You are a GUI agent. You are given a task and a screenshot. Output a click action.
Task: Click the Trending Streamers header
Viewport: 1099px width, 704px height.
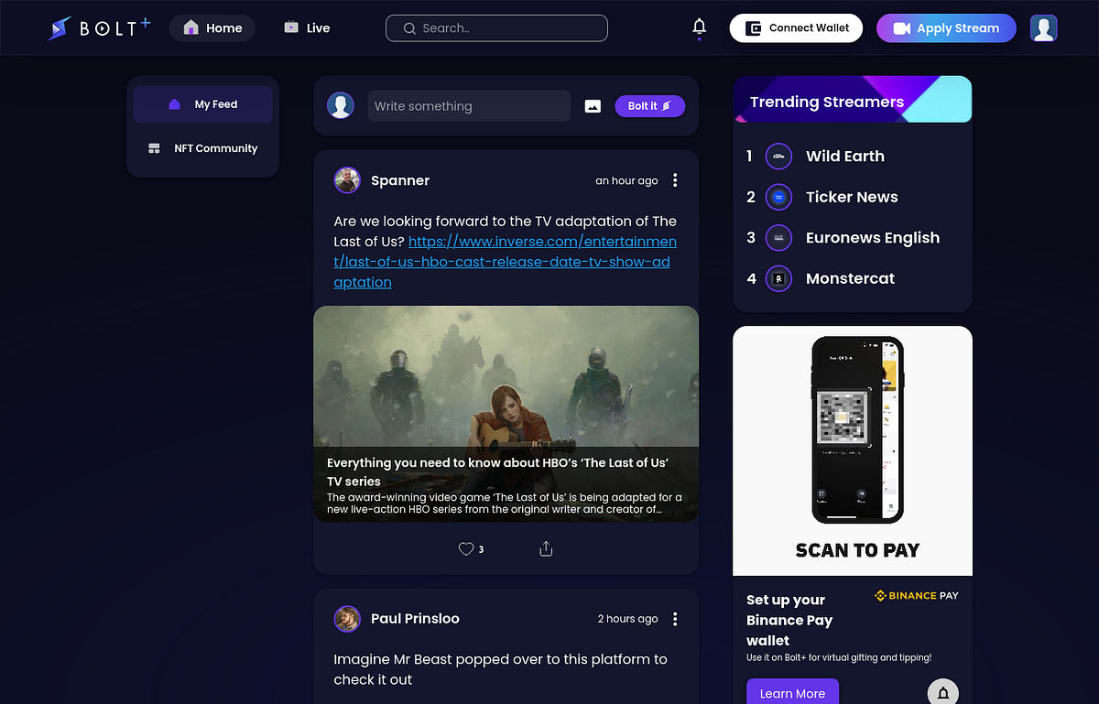point(853,100)
